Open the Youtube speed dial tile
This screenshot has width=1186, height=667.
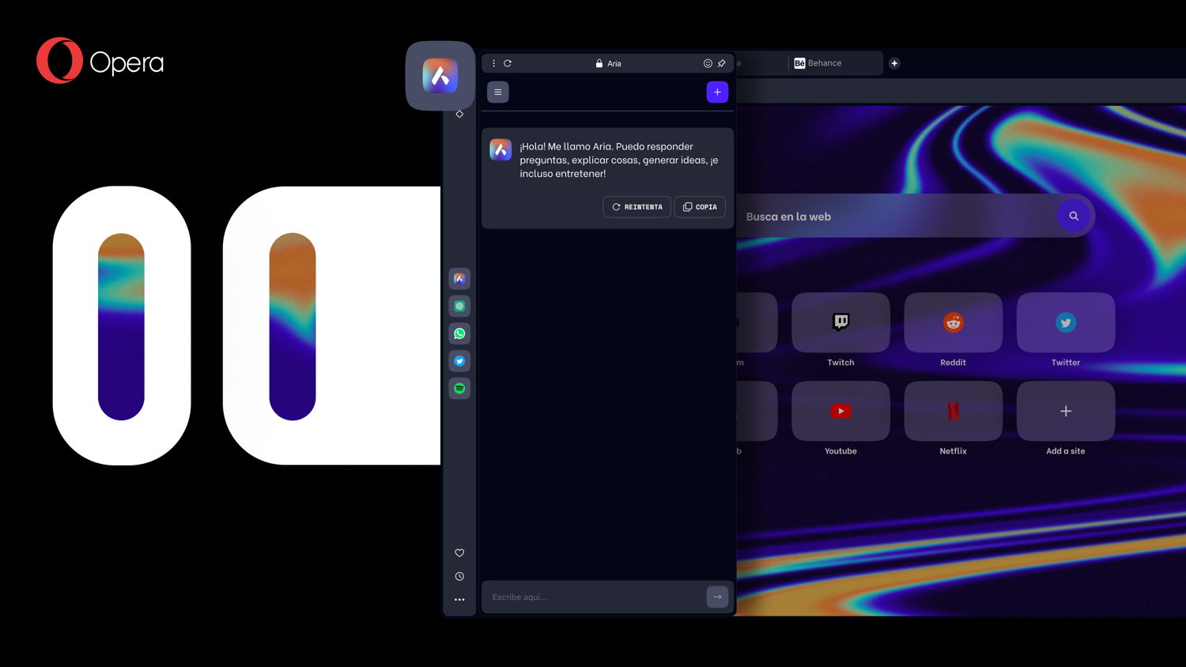coord(840,411)
